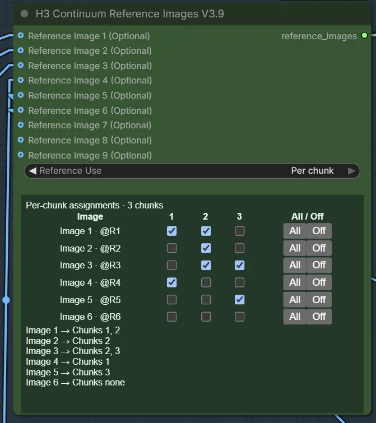Click All button for Image 2

295,248
